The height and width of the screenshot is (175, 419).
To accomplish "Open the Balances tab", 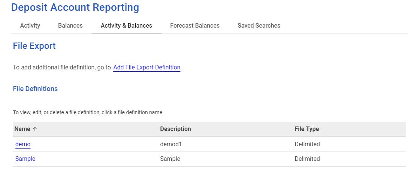I will [x=70, y=26].
